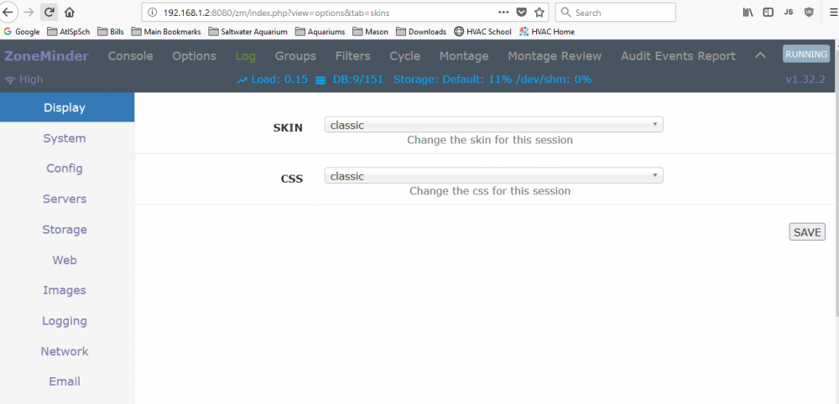Click the v1.32.2 version link

pyautogui.click(x=805, y=80)
